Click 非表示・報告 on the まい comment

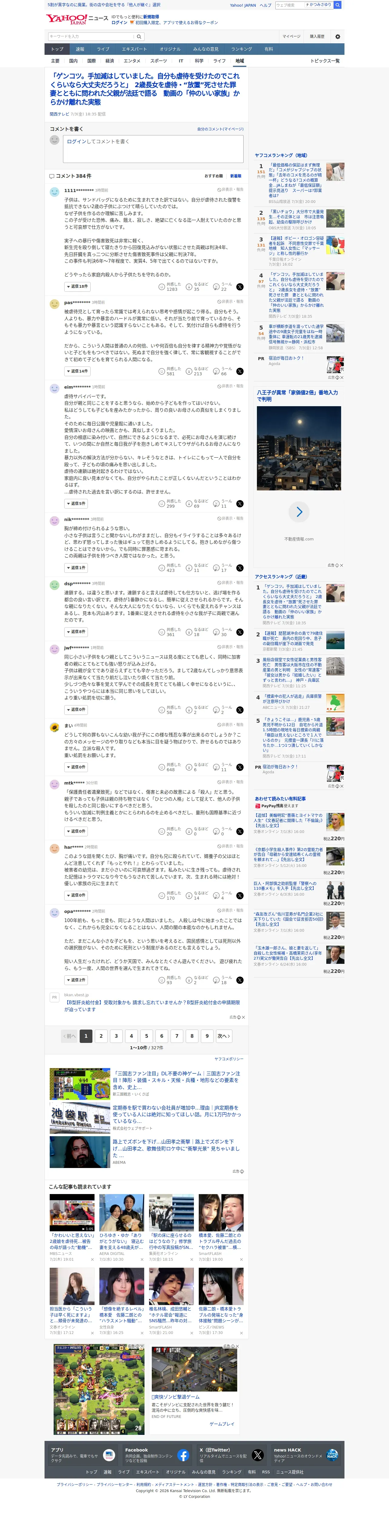tap(230, 725)
